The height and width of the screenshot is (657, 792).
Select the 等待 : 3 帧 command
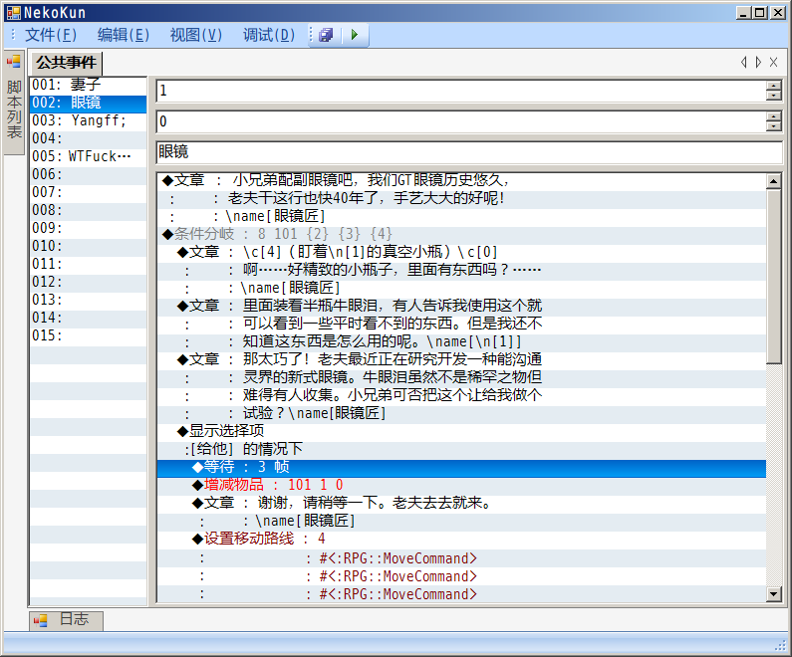(461, 467)
